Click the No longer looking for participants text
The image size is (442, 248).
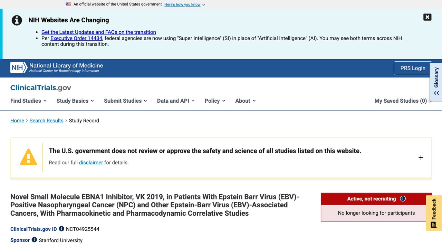(x=376, y=213)
